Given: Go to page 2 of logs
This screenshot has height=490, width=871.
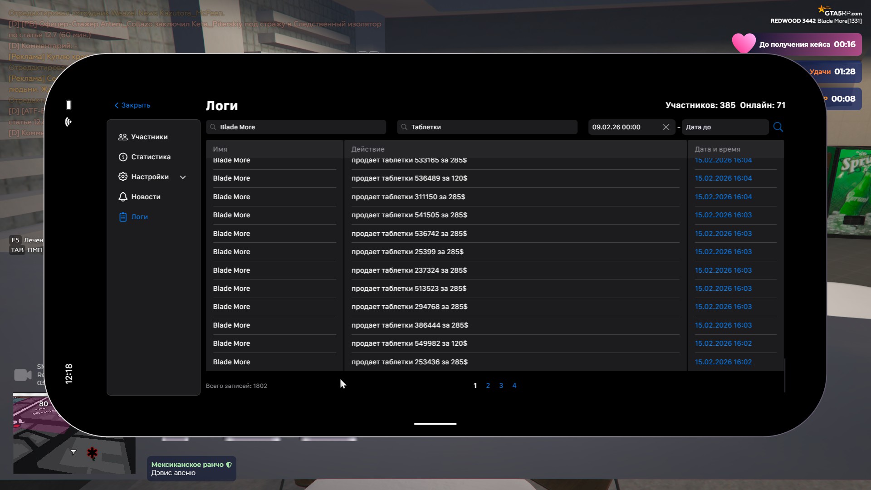Looking at the screenshot, I should tap(488, 386).
